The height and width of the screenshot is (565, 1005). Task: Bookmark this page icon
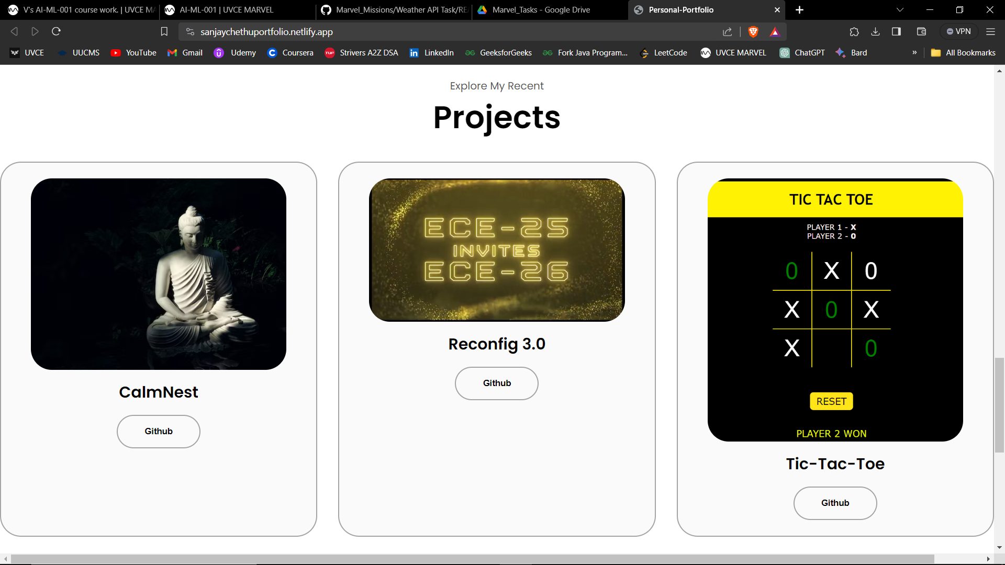pyautogui.click(x=164, y=32)
